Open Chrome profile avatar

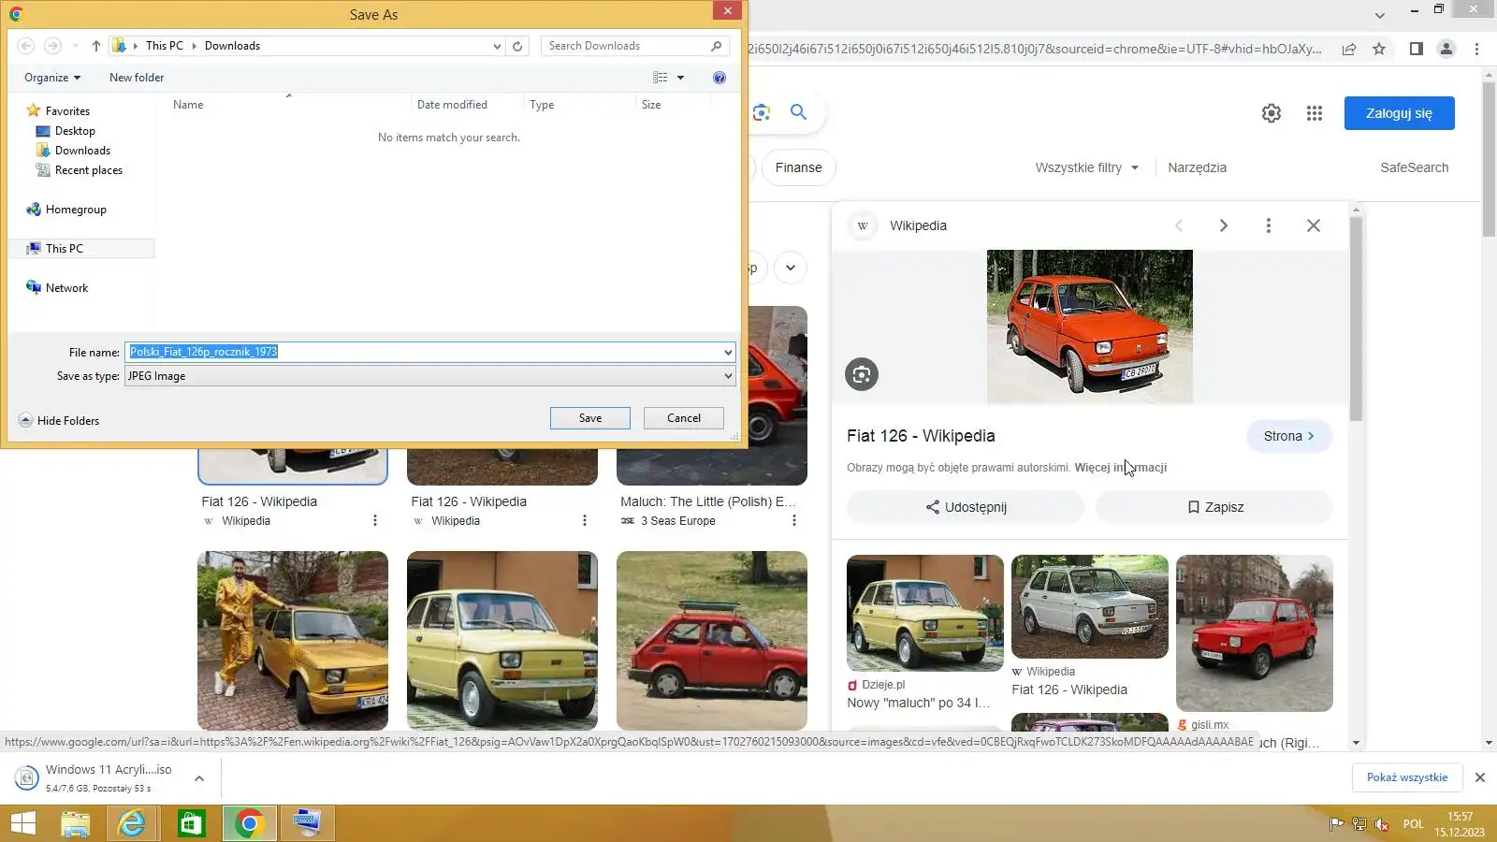click(1446, 49)
